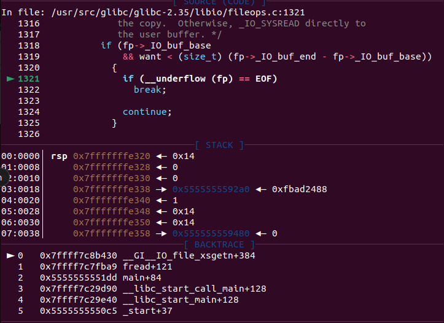Click the break statement on line 1322
Screen dimensions: 444x323
150,90
